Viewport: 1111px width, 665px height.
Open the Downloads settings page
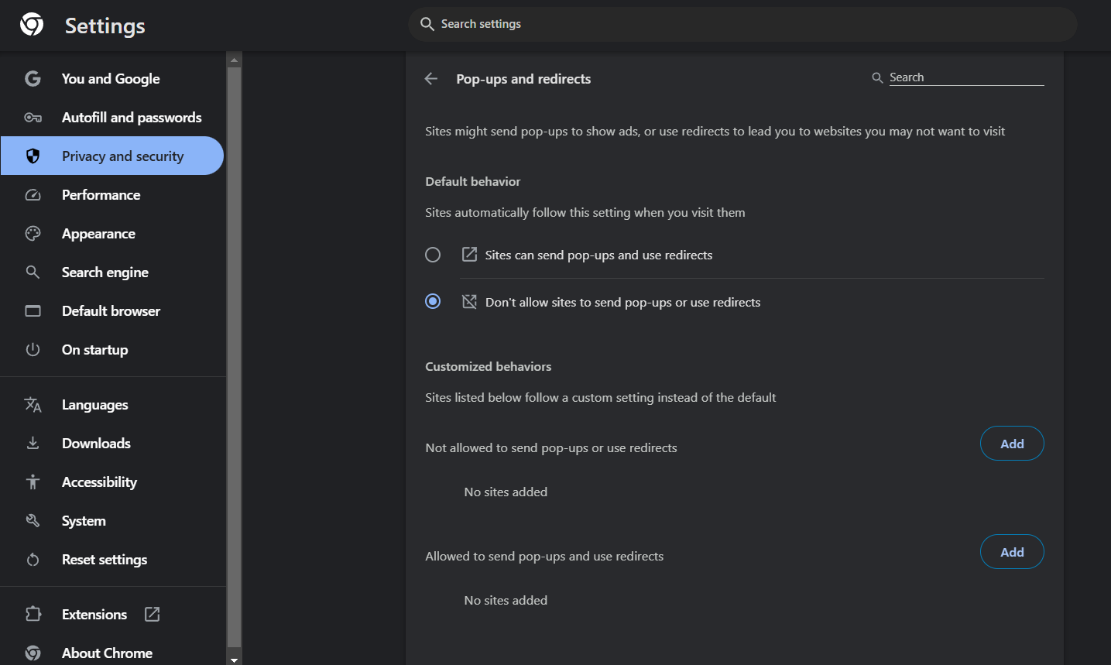pyautogui.click(x=96, y=444)
